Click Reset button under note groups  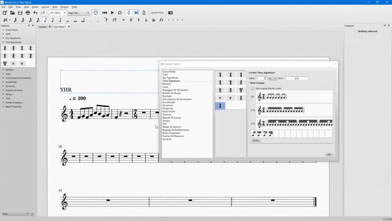(x=256, y=141)
